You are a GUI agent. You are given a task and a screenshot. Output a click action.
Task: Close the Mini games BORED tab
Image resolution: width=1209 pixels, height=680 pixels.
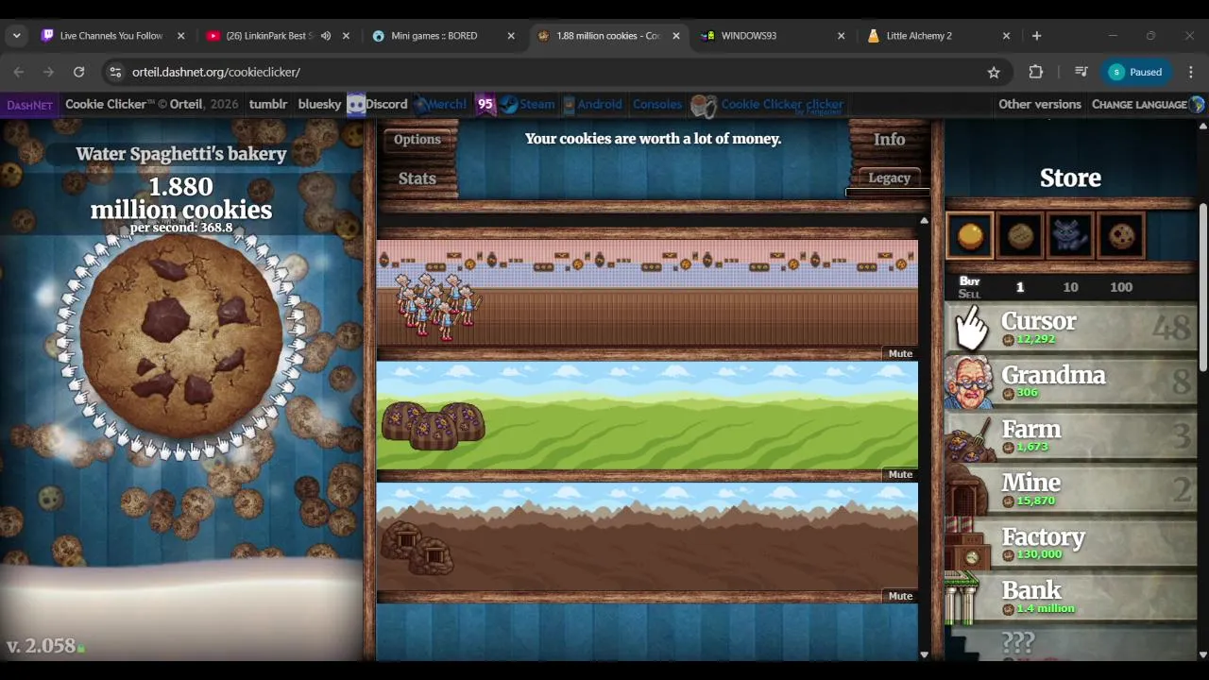coord(511,36)
